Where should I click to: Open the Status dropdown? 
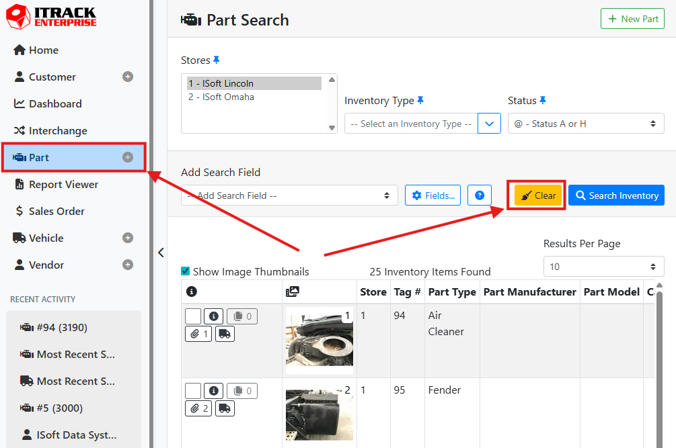[585, 124]
